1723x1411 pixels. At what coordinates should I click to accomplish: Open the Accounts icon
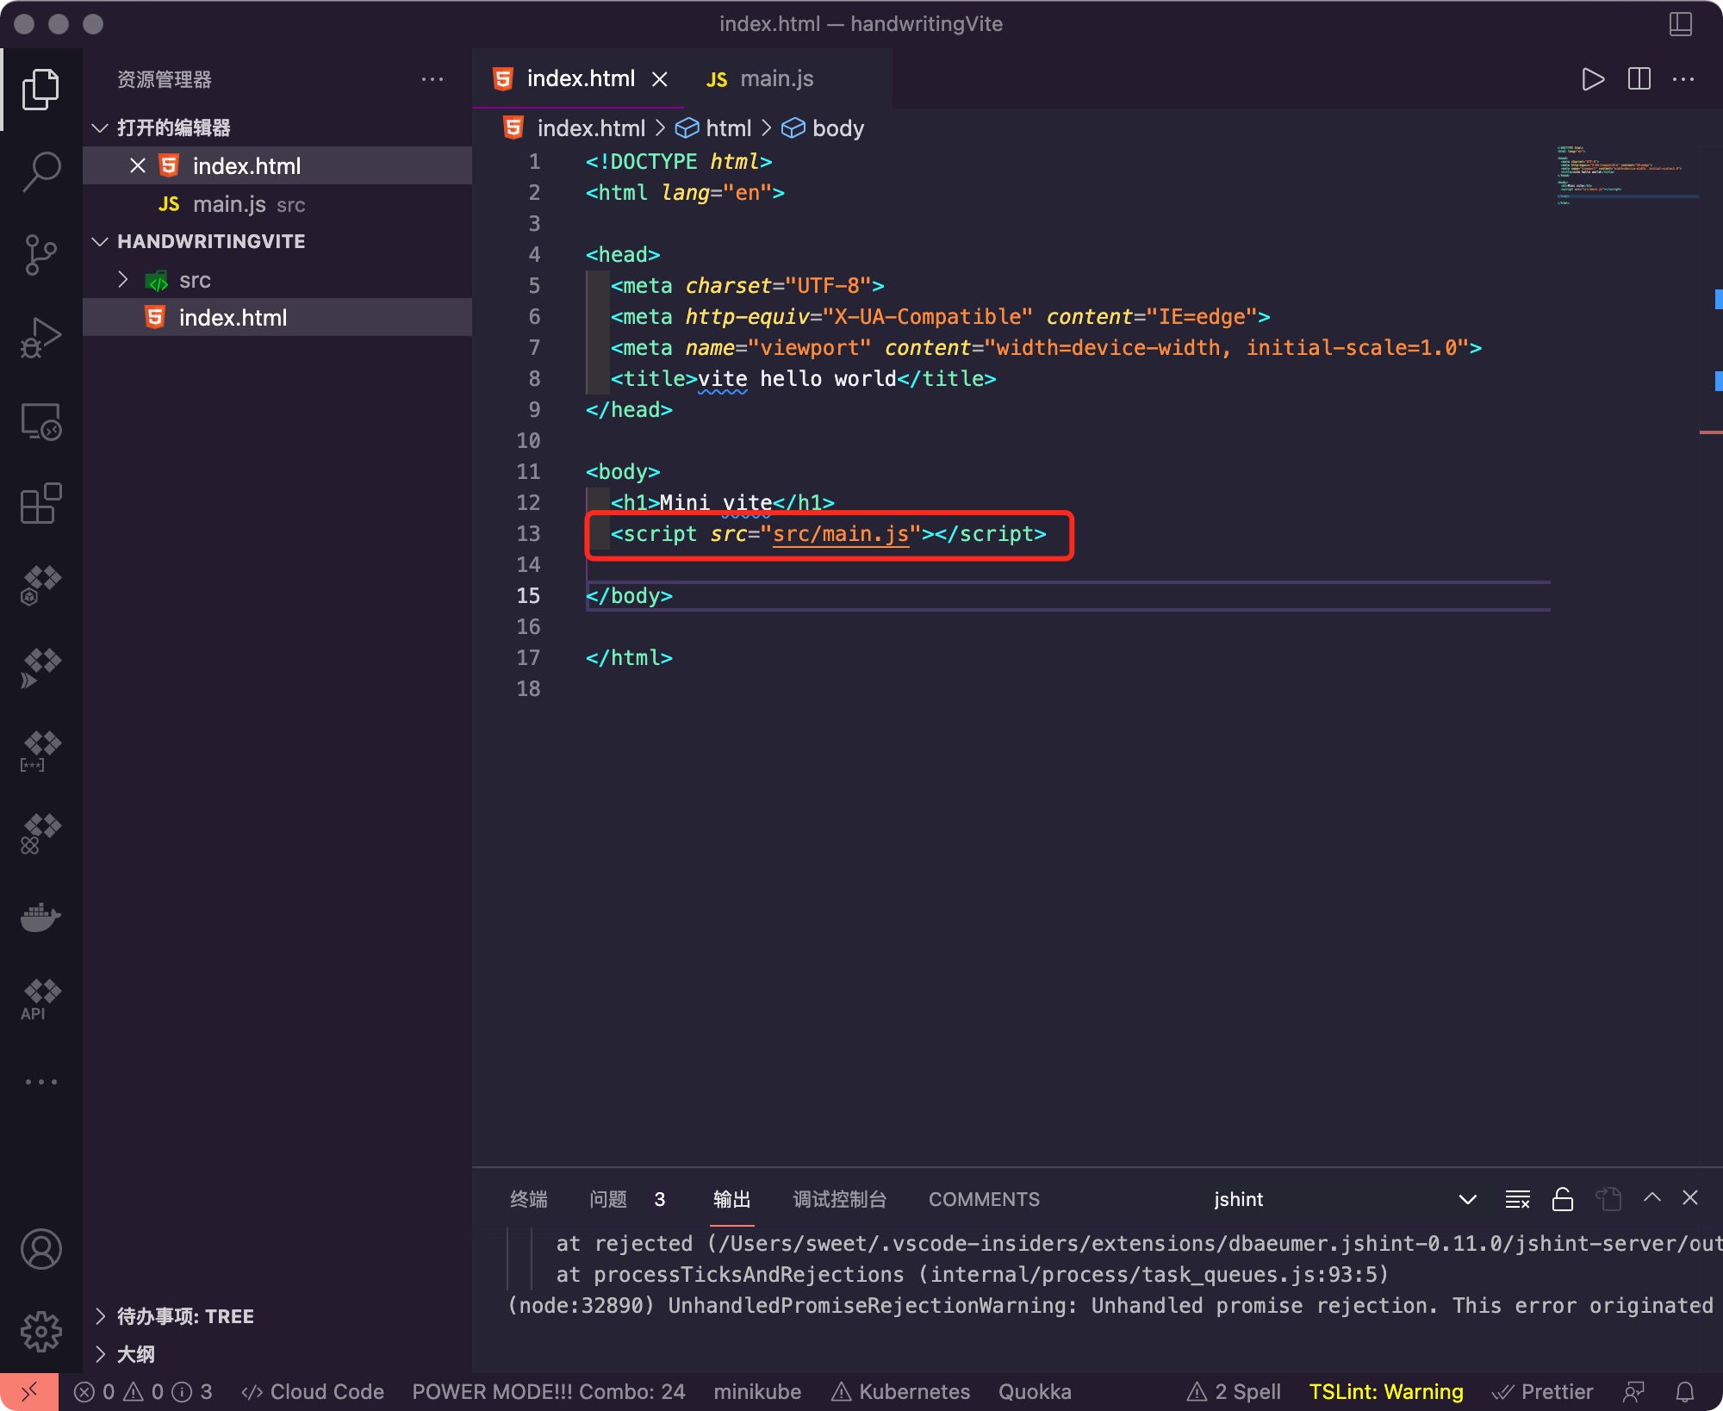(40, 1249)
